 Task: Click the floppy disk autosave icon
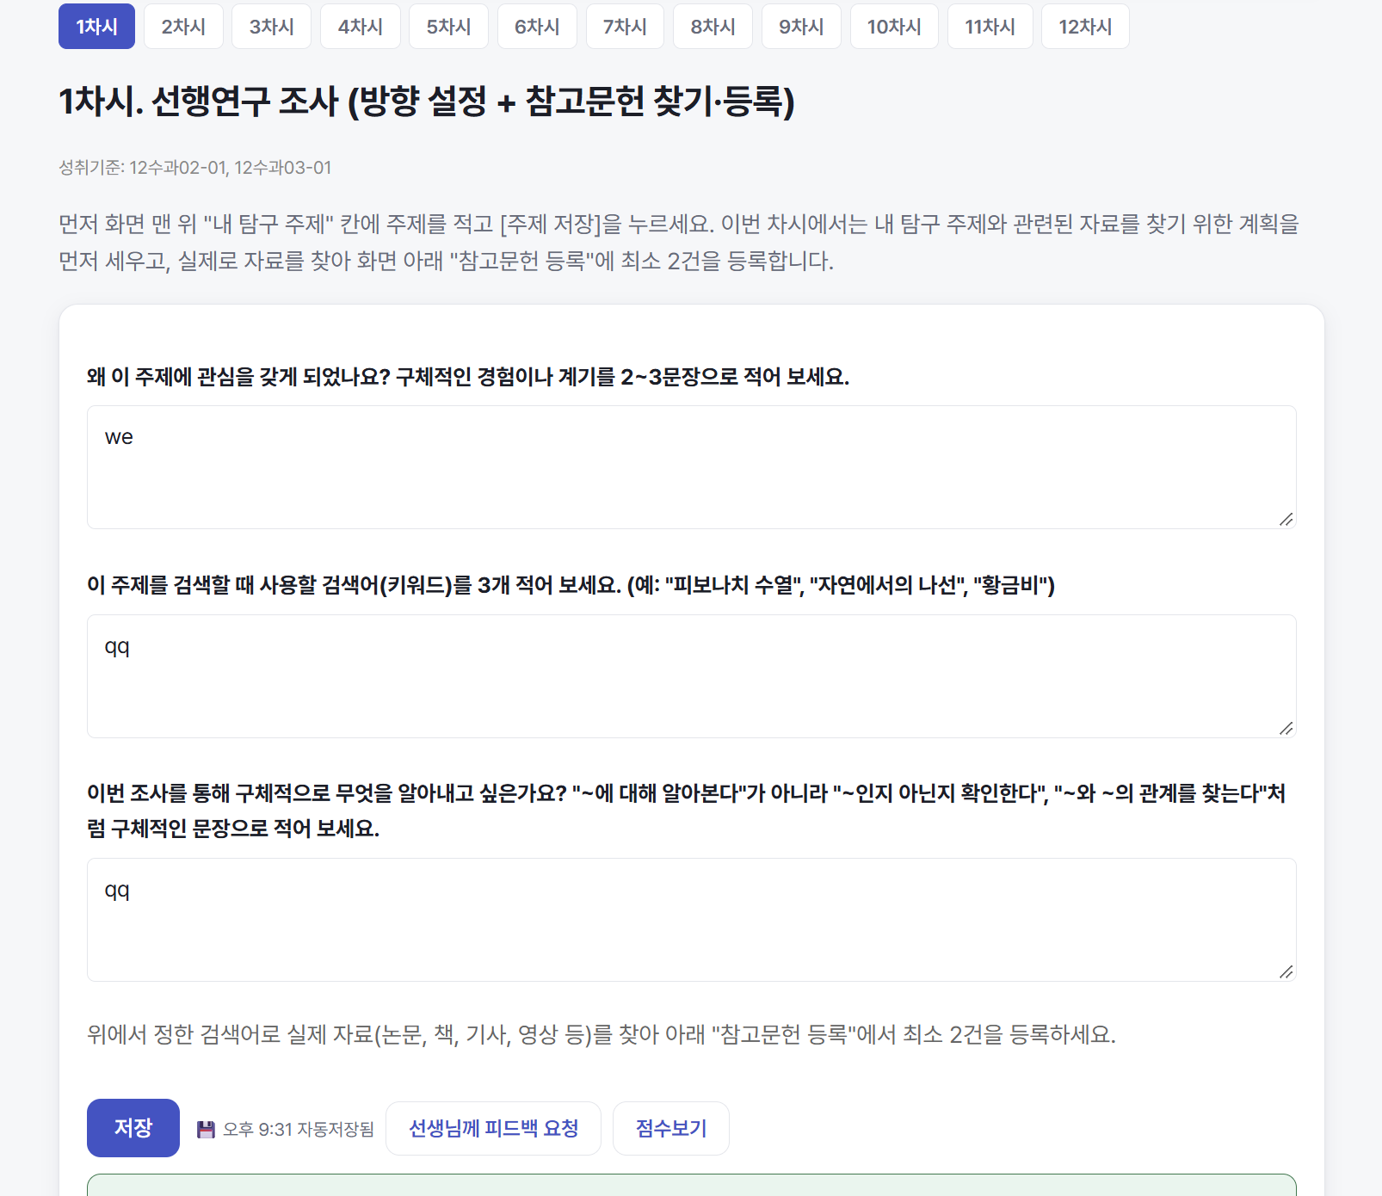pyautogui.click(x=206, y=1129)
